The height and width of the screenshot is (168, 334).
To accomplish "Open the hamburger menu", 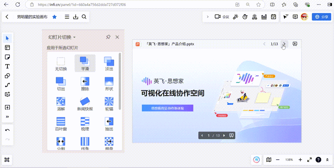I will point(67,17).
